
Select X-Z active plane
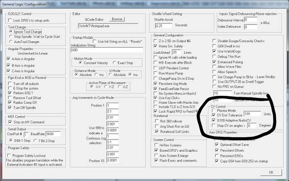(x=119, y=87)
